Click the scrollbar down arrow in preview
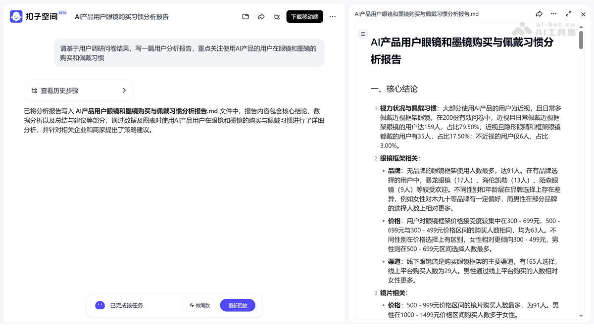The height and width of the screenshot is (334, 594). pyautogui.click(x=581, y=316)
